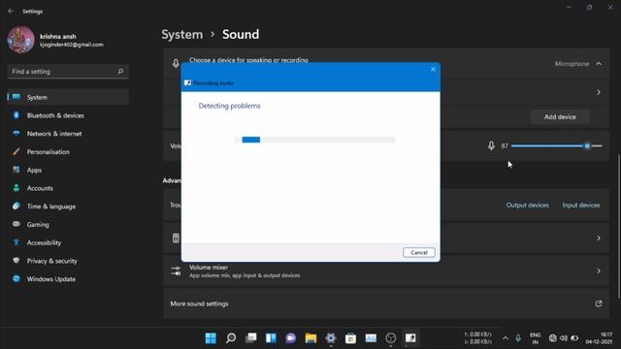Click the Add device button
621x349 pixels.
pyautogui.click(x=560, y=117)
